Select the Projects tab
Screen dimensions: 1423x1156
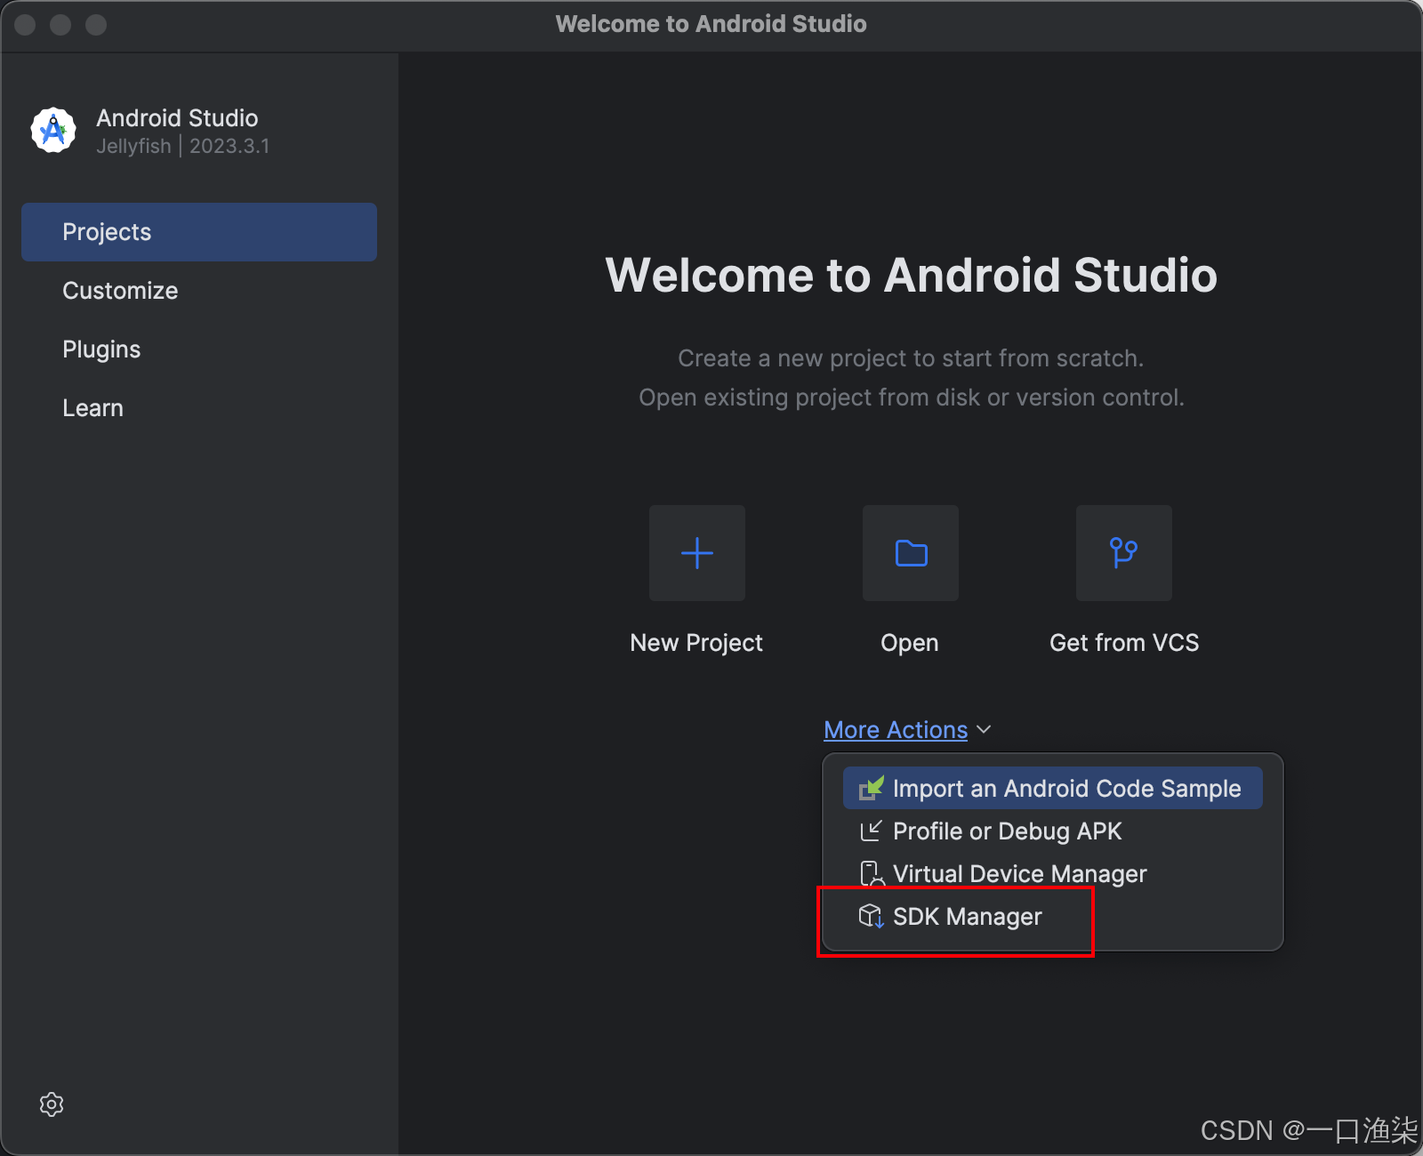(x=199, y=232)
